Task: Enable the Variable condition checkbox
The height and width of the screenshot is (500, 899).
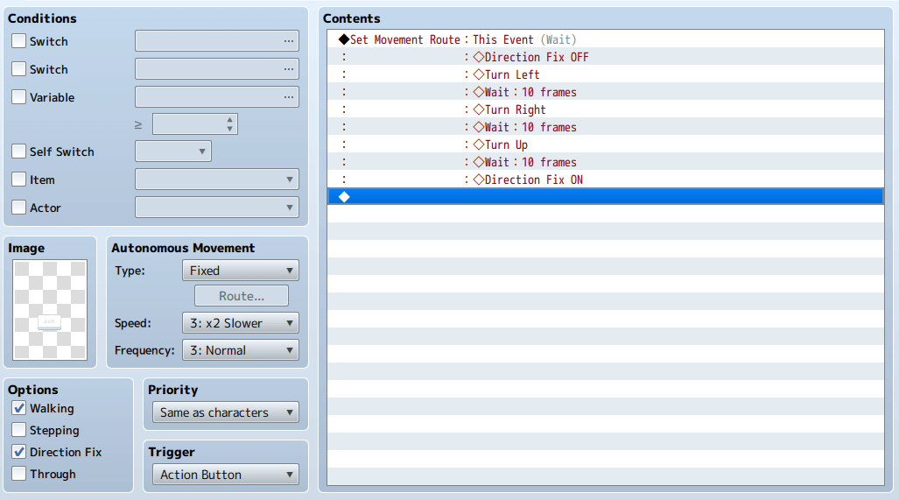Action: tap(19, 97)
